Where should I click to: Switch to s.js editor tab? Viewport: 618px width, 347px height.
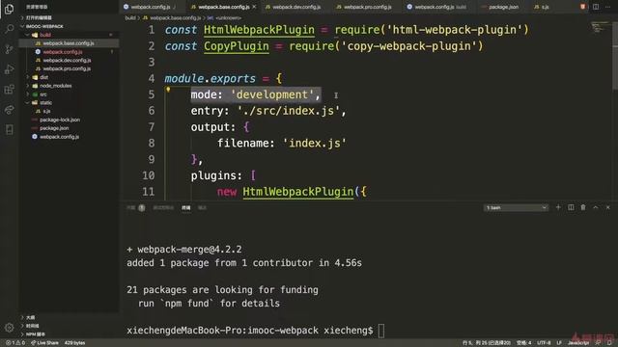pos(545,7)
